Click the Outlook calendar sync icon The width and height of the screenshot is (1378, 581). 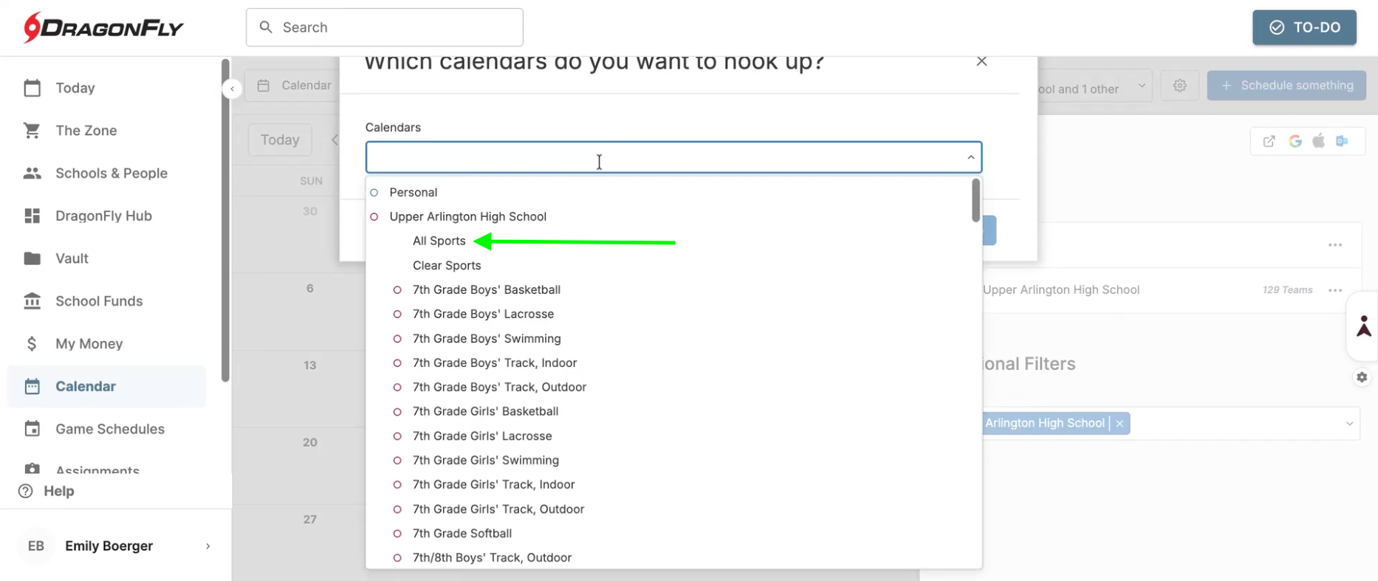(x=1342, y=141)
